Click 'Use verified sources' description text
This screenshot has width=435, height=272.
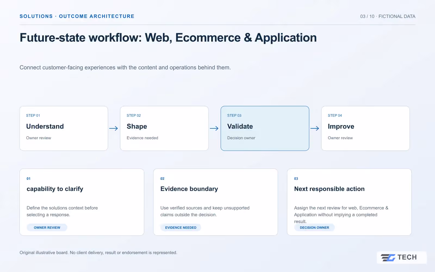tap(205, 211)
